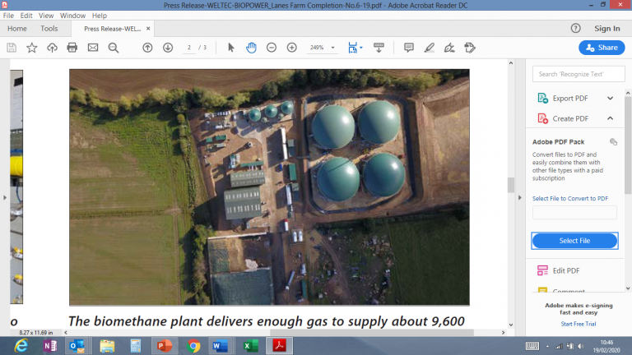Viewport: 632px width, 355px height.
Task: Click the zoom in plus icon
Action: point(291,48)
